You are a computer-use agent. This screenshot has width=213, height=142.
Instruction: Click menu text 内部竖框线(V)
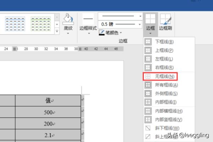pyautogui.click(x=169, y=120)
